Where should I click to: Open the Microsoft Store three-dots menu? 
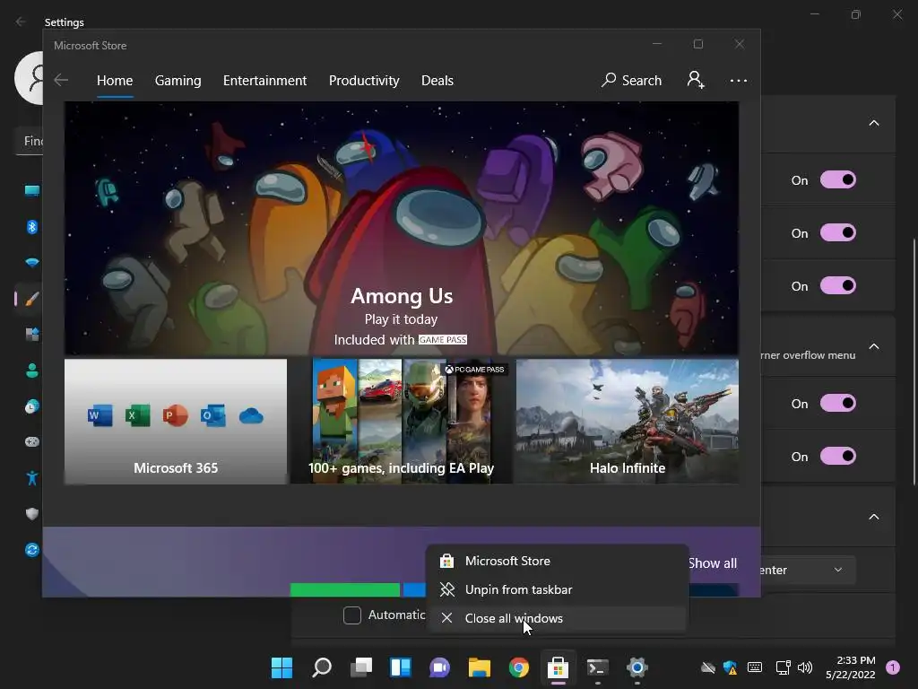coord(739,80)
